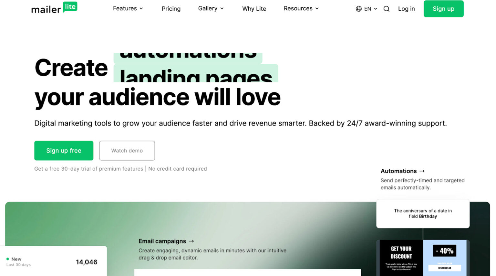The width and height of the screenshot is (496, 276).
Task: Select the Birthday anniversary trigger card
Action: pyautogui.click(x=423, y=214)
